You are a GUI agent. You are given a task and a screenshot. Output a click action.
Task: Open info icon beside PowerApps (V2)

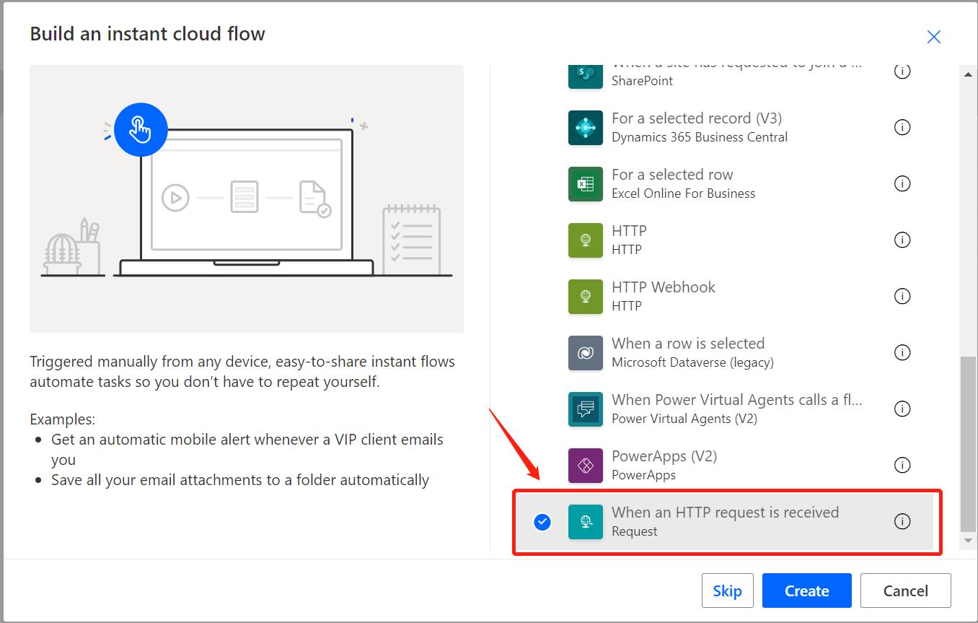point(902,465)
